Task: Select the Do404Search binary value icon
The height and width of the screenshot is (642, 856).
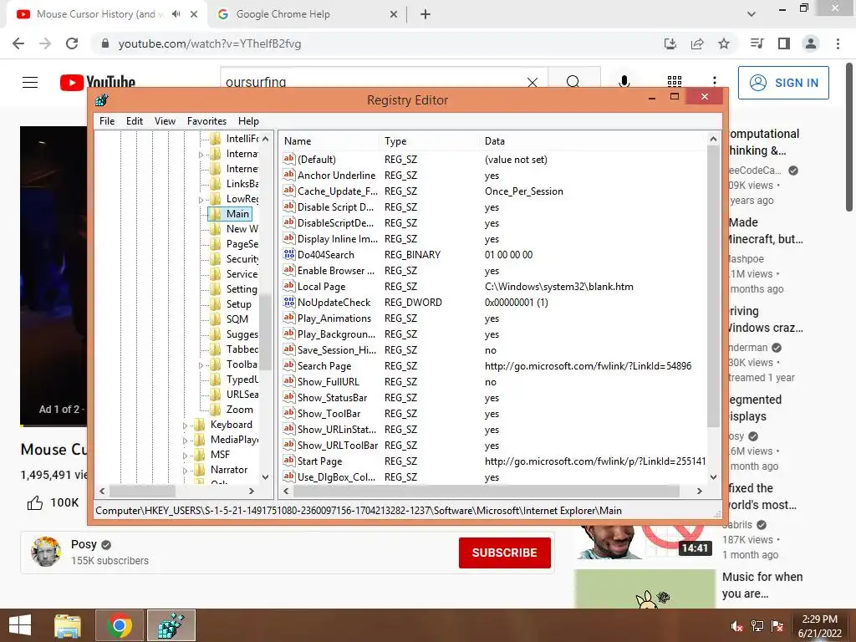Action: click(288, 254)
